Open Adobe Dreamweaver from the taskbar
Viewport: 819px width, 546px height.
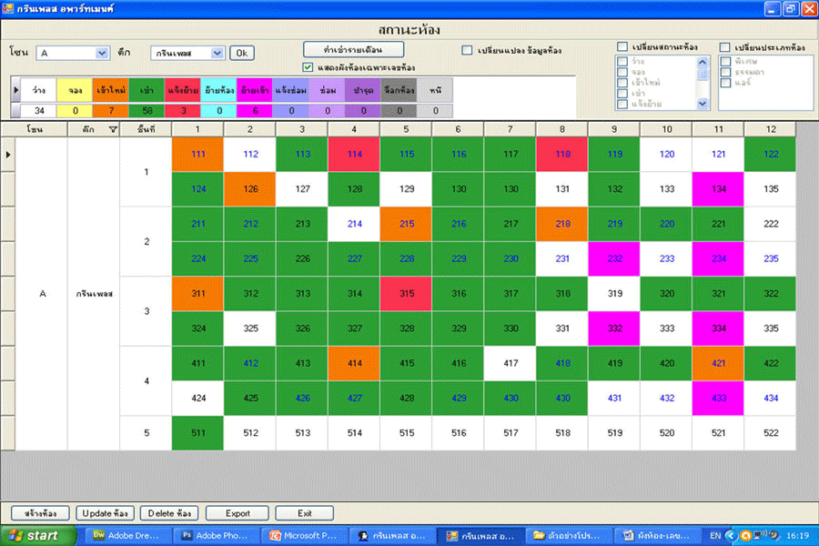click(x=128, y=536)
